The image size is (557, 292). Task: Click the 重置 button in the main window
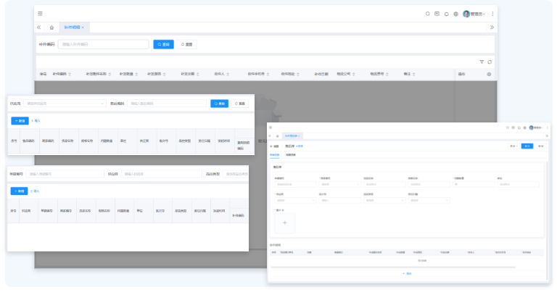(x=186, y=44)
